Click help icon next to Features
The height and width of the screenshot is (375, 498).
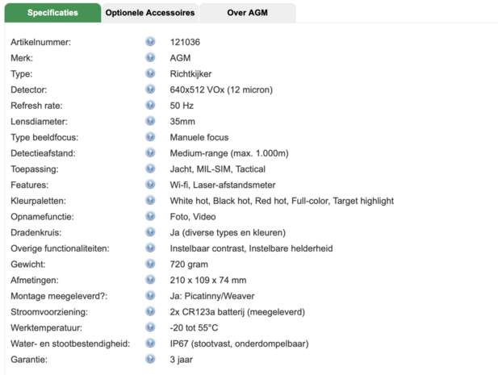tap(150, 185)
